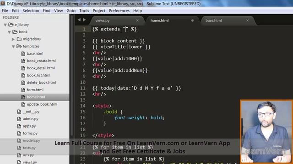The height and width of the screenshot is (164, 293).
Task: Click the home.html file icon in sidebar
Action: coord(23,97)
